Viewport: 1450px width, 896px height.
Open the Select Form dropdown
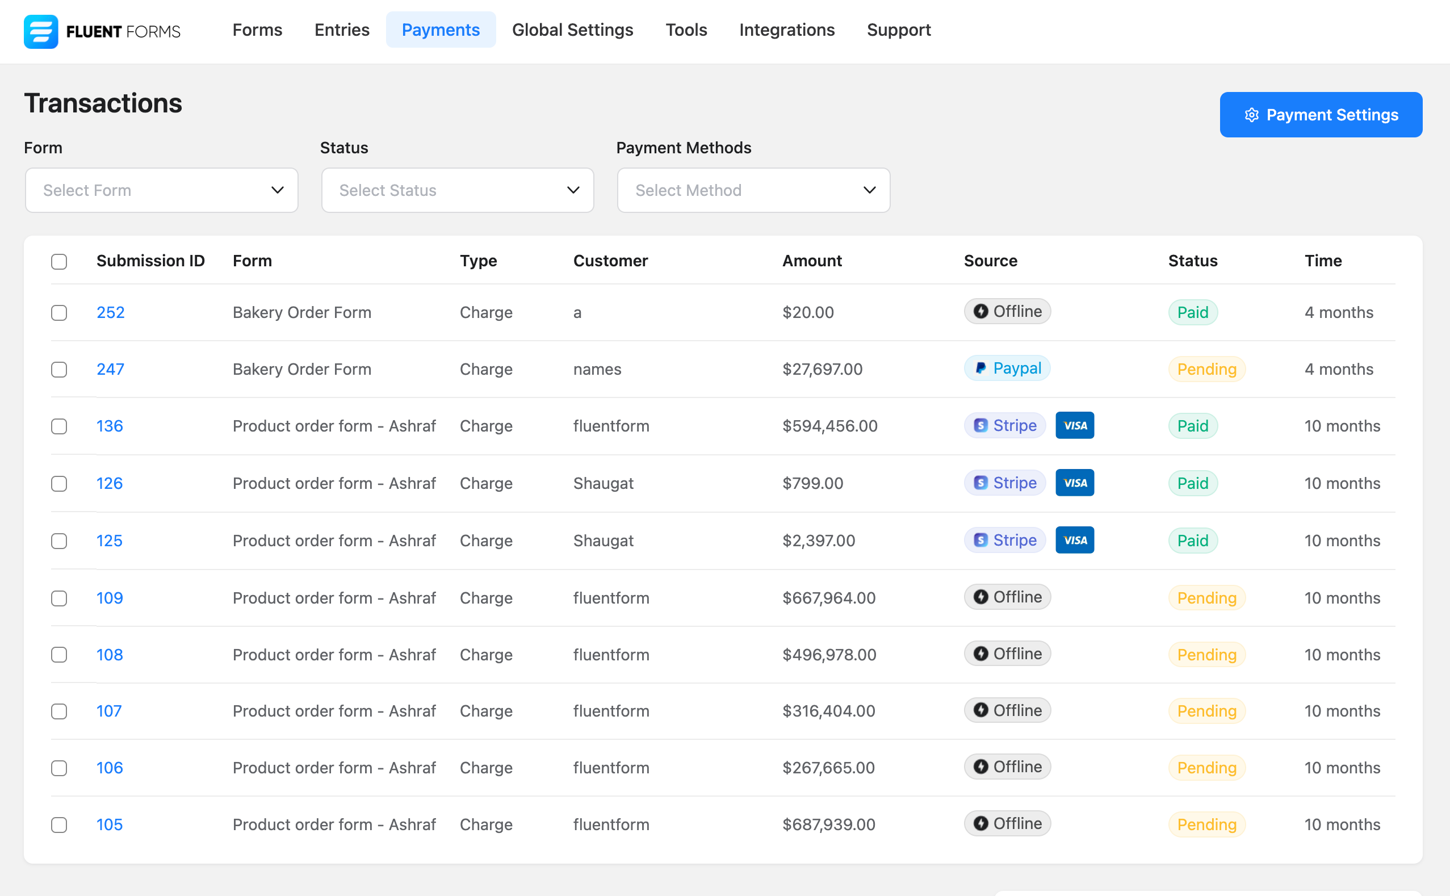pos(161,190)
